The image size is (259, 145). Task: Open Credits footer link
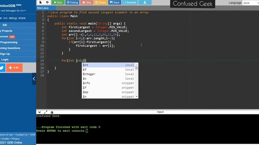[5, 139]
